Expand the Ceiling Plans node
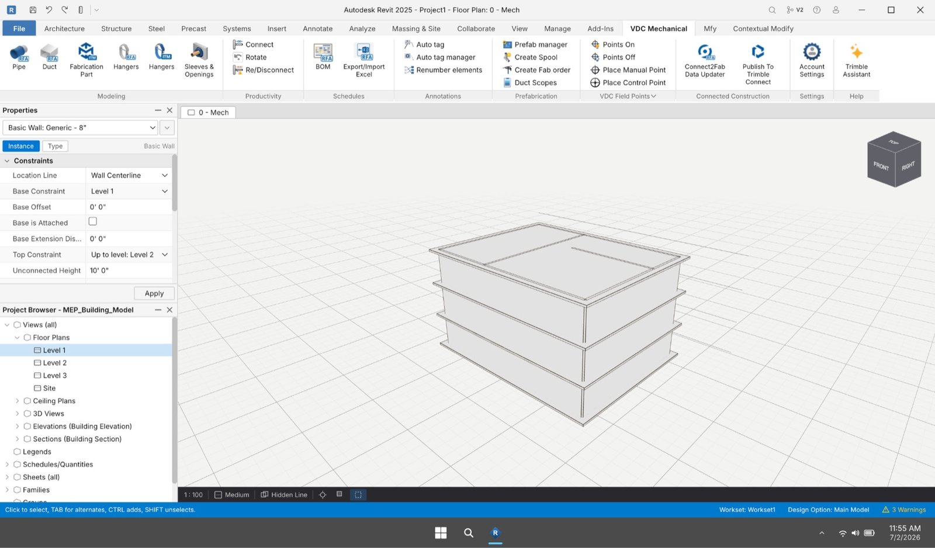The height and width of the screenshot is (548, 935). tap(17, 401)
